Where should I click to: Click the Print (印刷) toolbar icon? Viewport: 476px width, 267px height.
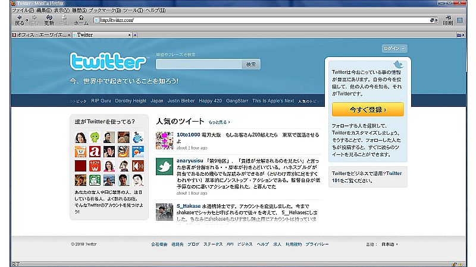click(x=447, y=20)
